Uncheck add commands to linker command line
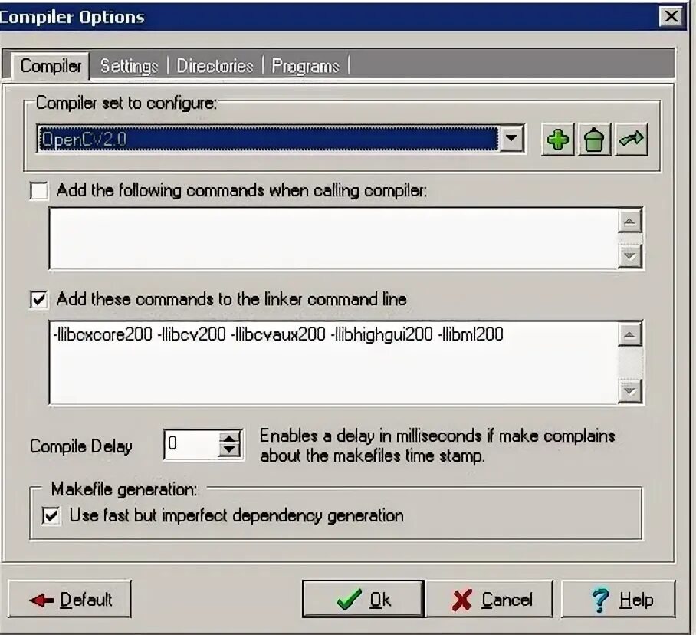This screenshot has height=635, width=696. (39, 299)
